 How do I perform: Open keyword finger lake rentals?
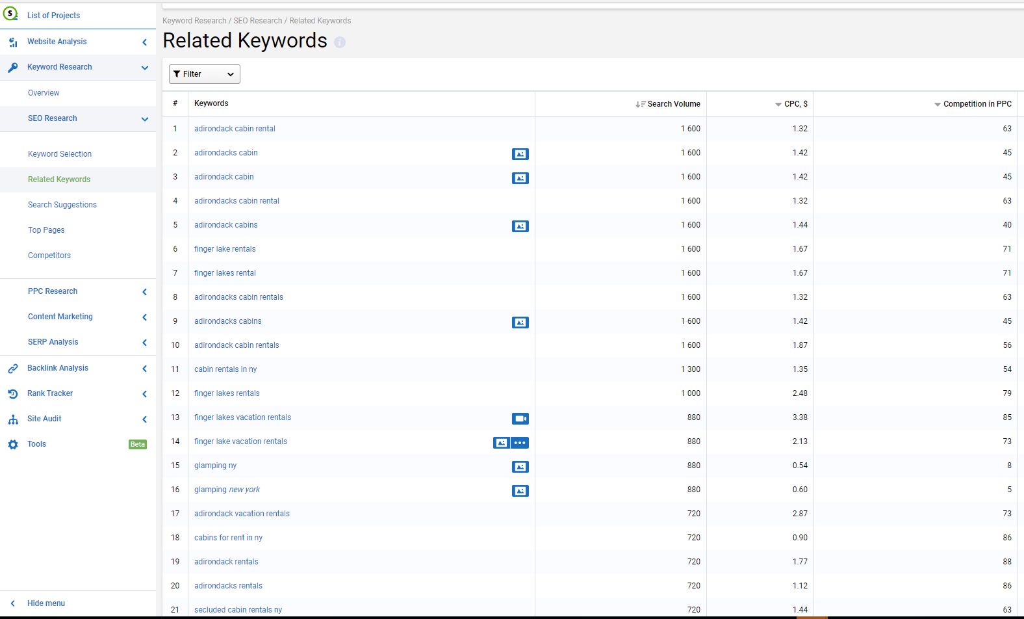pyautogui.click(x=225, y=249)
